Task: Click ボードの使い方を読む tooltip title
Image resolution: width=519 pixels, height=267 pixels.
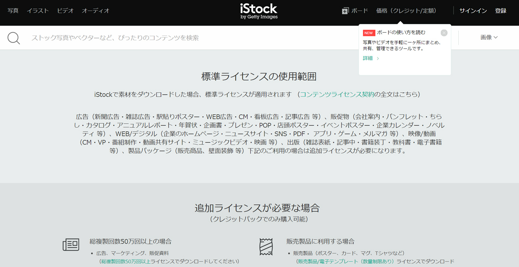Action: click(401, 33)
